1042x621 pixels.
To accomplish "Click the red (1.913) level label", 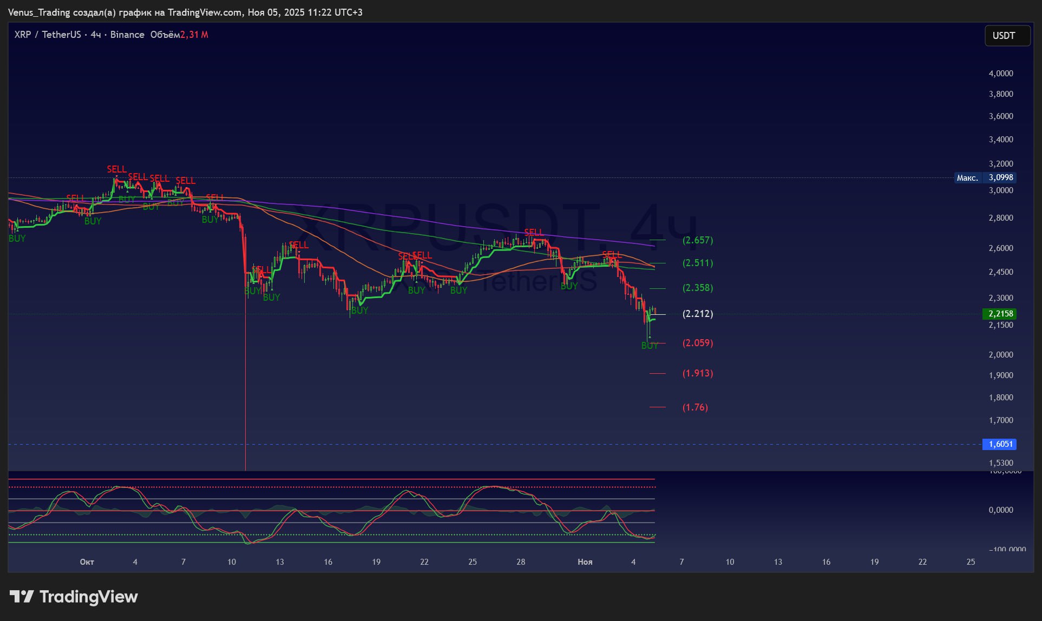I will pos(697,373).
